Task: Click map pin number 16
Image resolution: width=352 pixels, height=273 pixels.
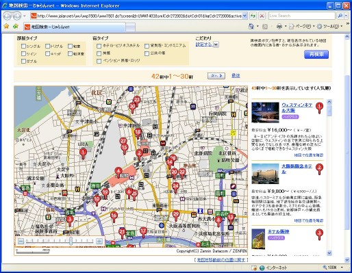Action: pyautogui.click(x=114, y=217)
